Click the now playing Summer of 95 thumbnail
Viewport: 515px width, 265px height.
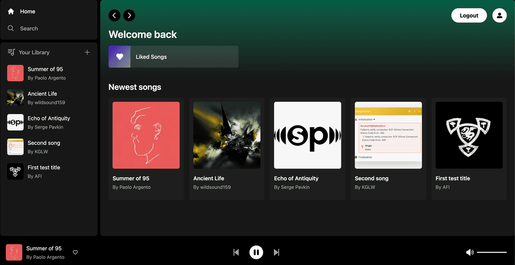coord(14,252)
